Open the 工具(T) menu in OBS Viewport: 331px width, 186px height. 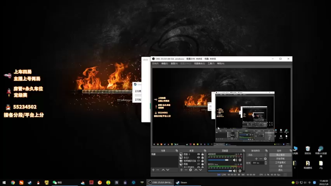tap(210, 64)
